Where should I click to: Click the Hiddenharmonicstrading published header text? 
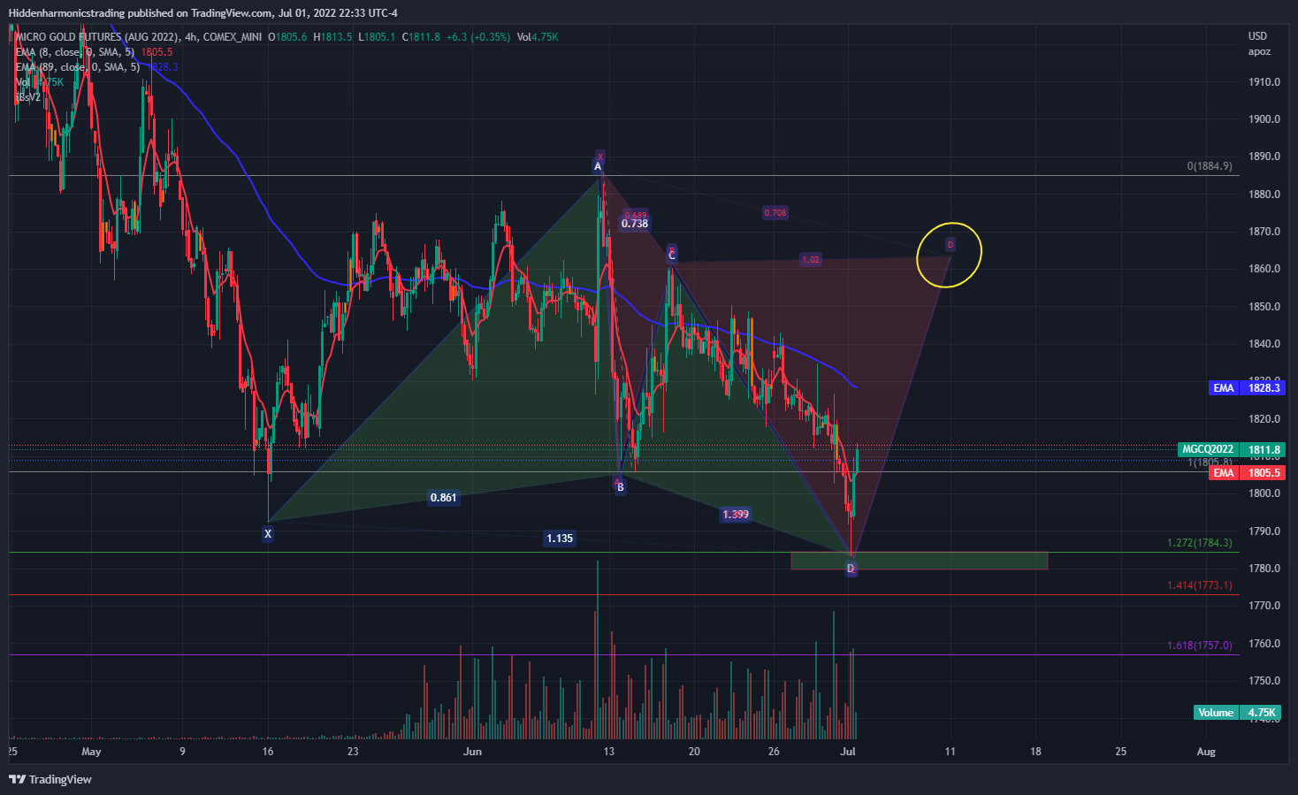(x=202, y=13)
